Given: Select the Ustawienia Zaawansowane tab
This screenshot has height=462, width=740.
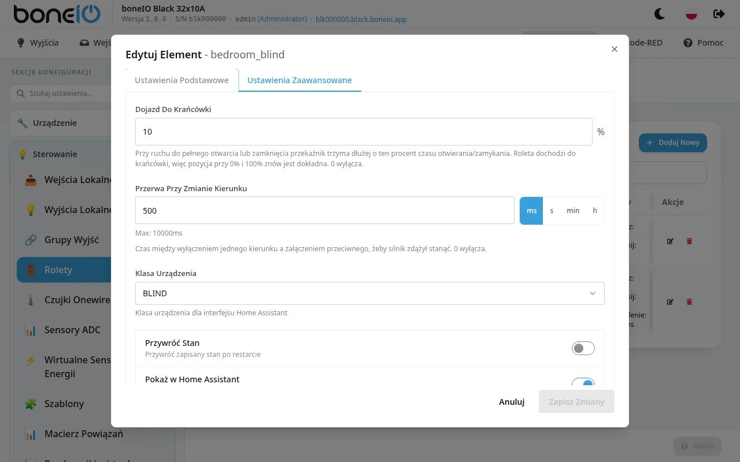Looking at the screenshot, I should [x=299, y=80].
